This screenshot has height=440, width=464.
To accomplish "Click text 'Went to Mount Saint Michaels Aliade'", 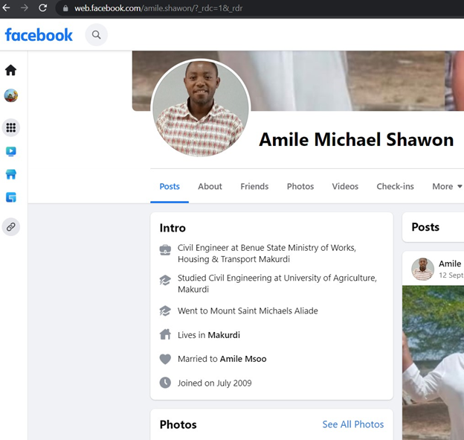I will coord(248,310).
